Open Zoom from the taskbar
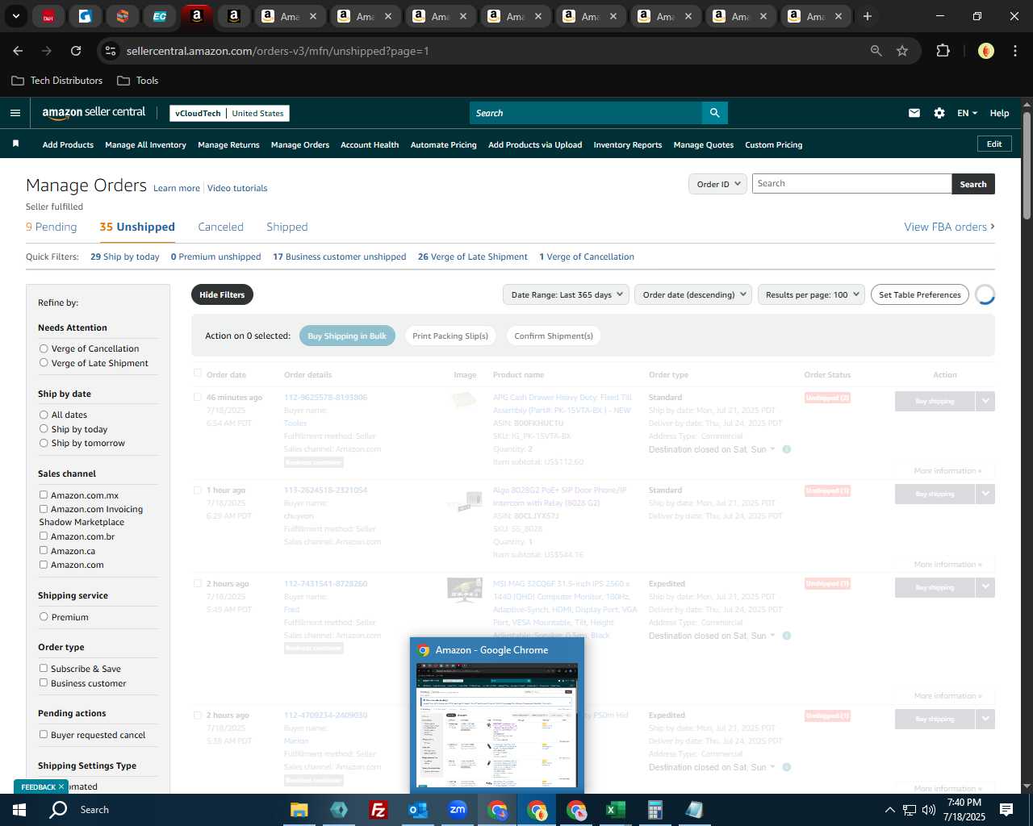Screen dimensions: 1033x826 click(457, 809)
